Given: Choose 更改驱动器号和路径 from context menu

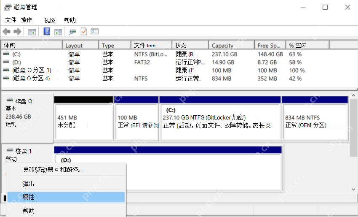Looking at the screenshot, I should point(66,170).
